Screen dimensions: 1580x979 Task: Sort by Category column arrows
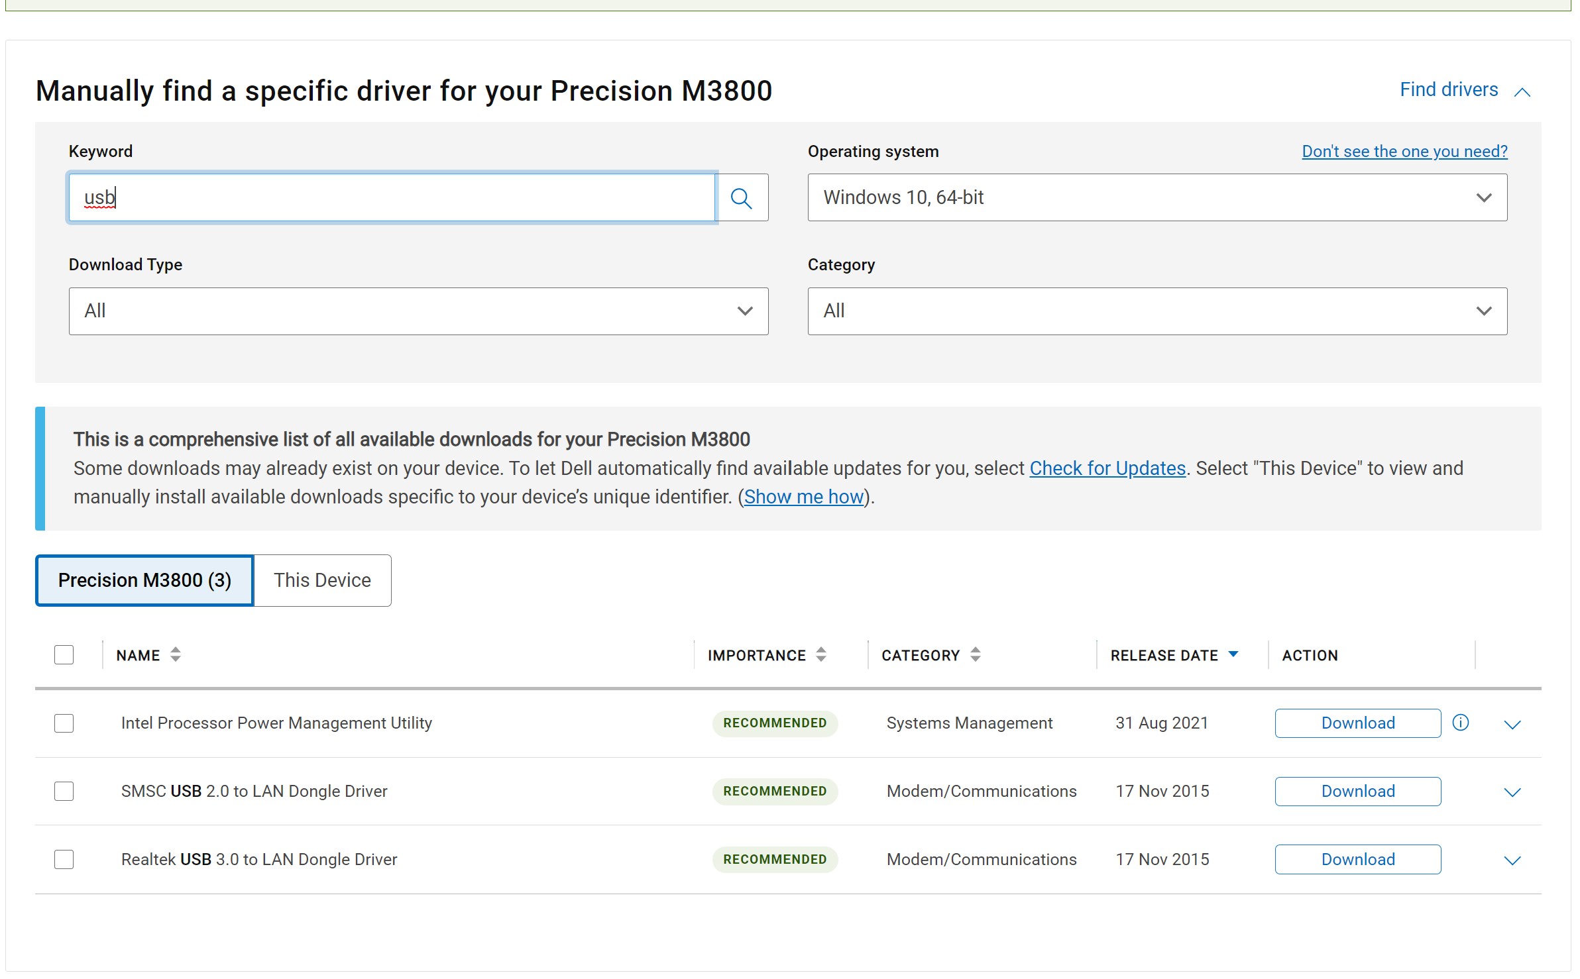(976, 655)
